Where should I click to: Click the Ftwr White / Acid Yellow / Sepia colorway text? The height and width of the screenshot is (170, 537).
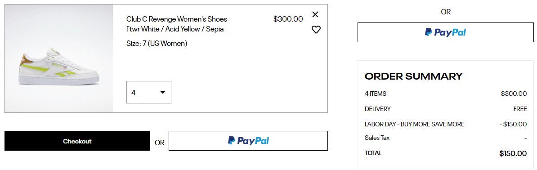click(x=175, y=29)
